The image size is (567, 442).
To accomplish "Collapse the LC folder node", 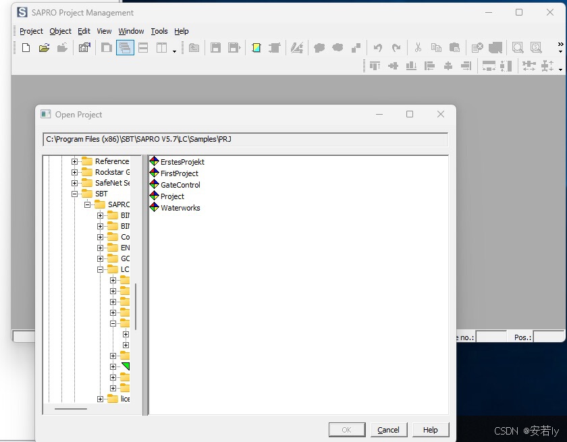I will [100, 270].
